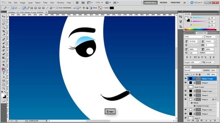Choose the Freeform Pen option icon

click(x=28, y=8)
